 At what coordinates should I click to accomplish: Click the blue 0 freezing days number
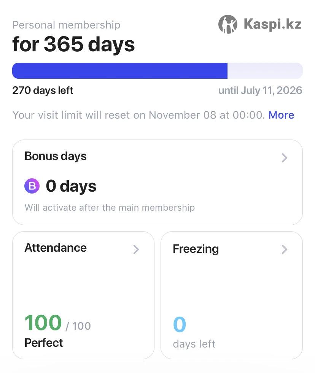pos(180,324)
